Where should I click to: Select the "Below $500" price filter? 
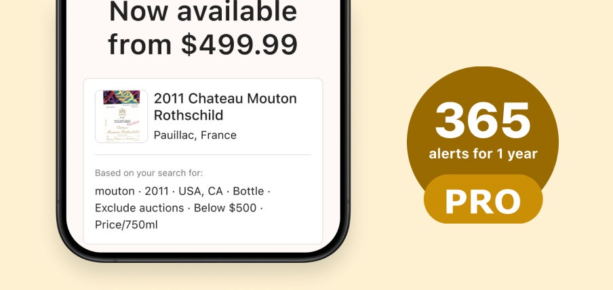coord(225,208)
